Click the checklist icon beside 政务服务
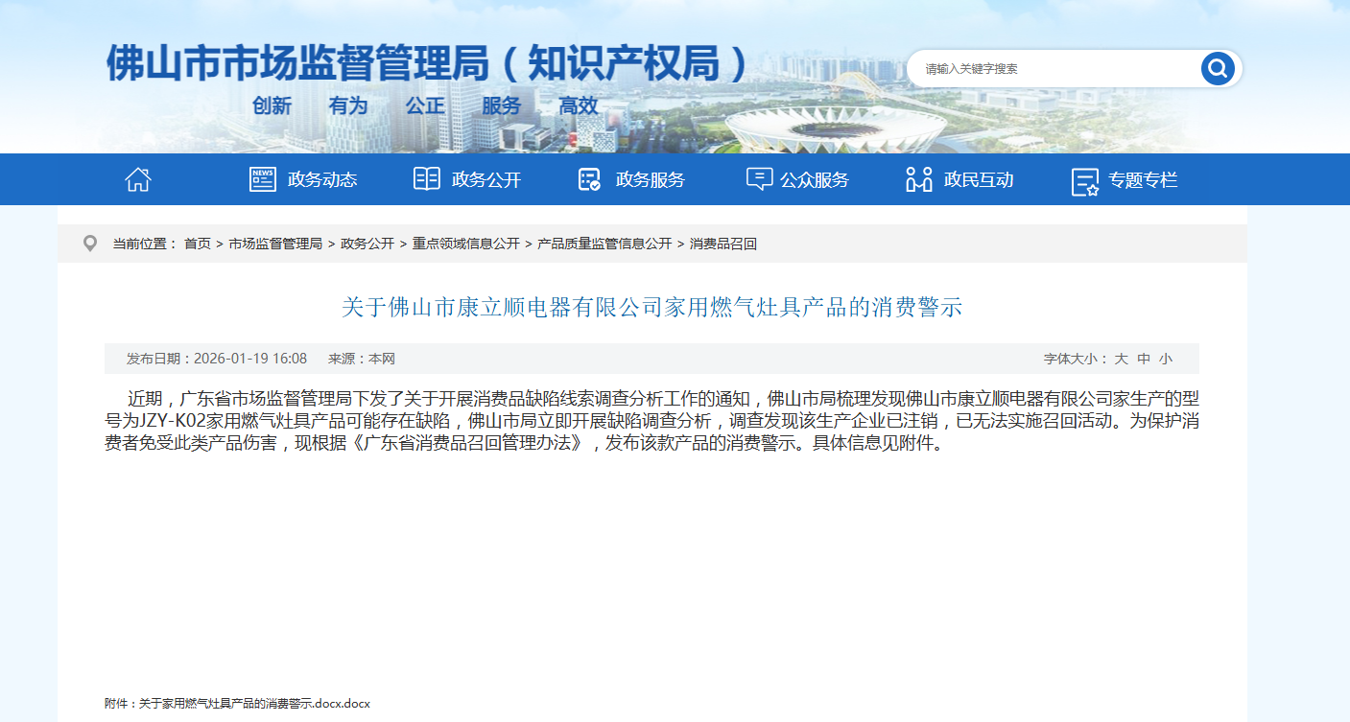The height and width of the screenshot is (722, 1350). 589,179
